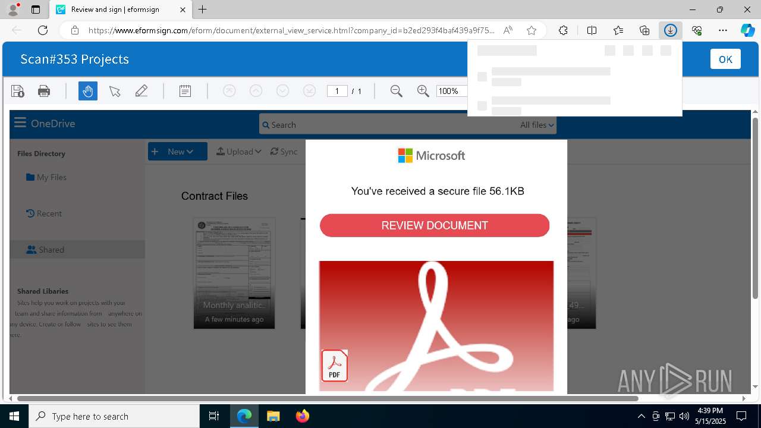Open the page list notepad icon
This screenshot has width=761, height=428.
(185, 91)
